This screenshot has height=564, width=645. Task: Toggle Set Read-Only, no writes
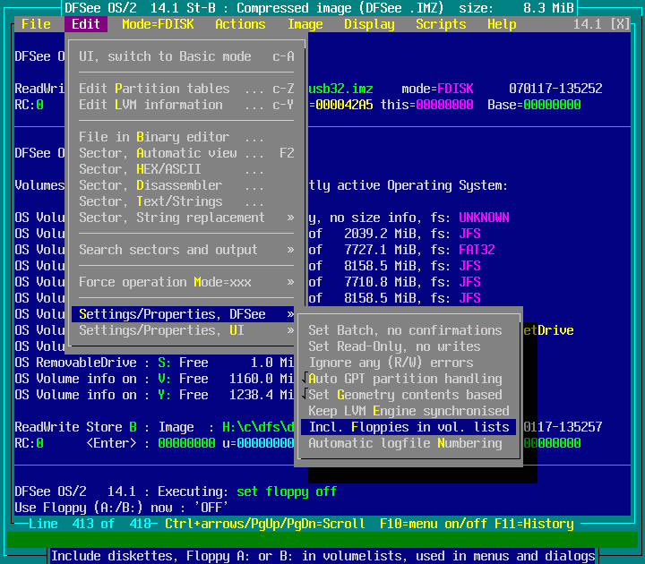click(x=408, y=346)
